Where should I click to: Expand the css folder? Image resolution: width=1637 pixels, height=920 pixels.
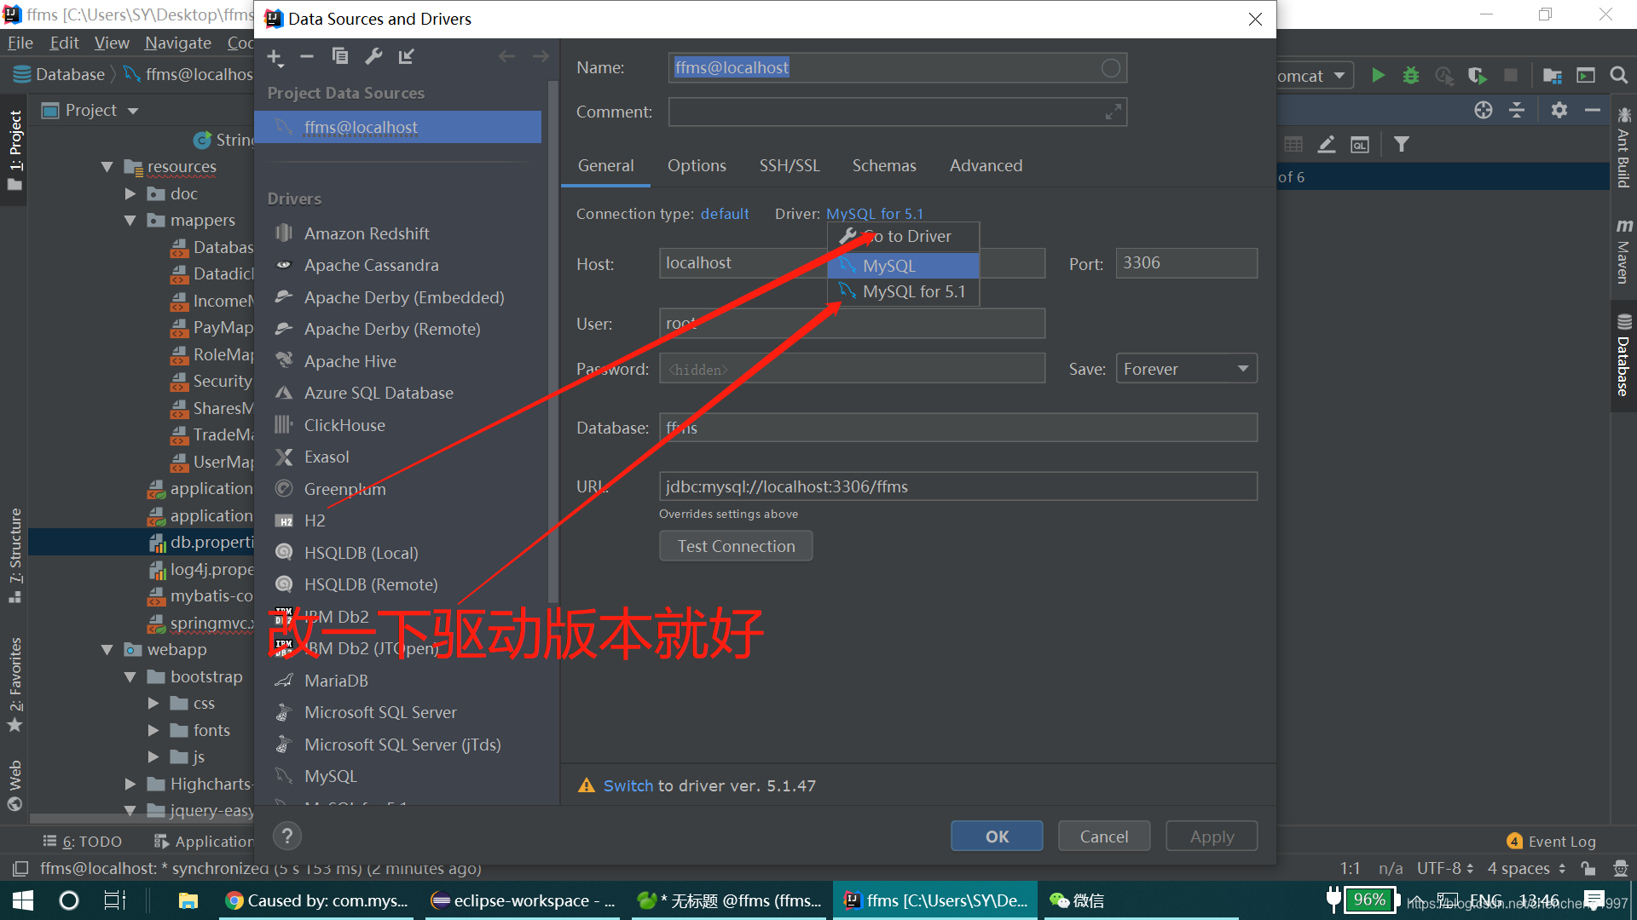153,704
